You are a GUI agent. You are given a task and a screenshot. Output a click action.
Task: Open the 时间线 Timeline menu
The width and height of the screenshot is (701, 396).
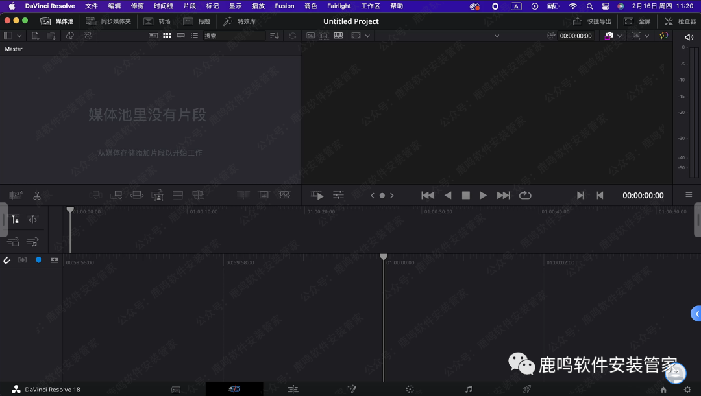(162, 6)
